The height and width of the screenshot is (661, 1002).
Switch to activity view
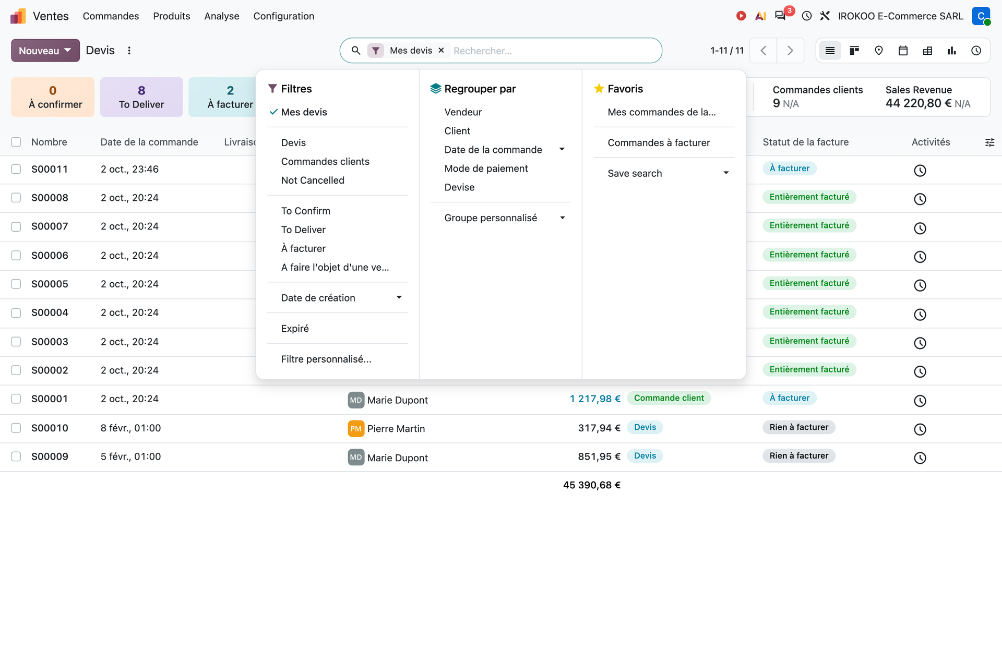click(976, 51)
